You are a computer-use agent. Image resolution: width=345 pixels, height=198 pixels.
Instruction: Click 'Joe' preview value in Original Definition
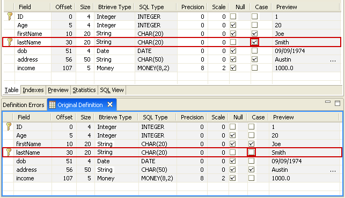click(x=276, y=144)
